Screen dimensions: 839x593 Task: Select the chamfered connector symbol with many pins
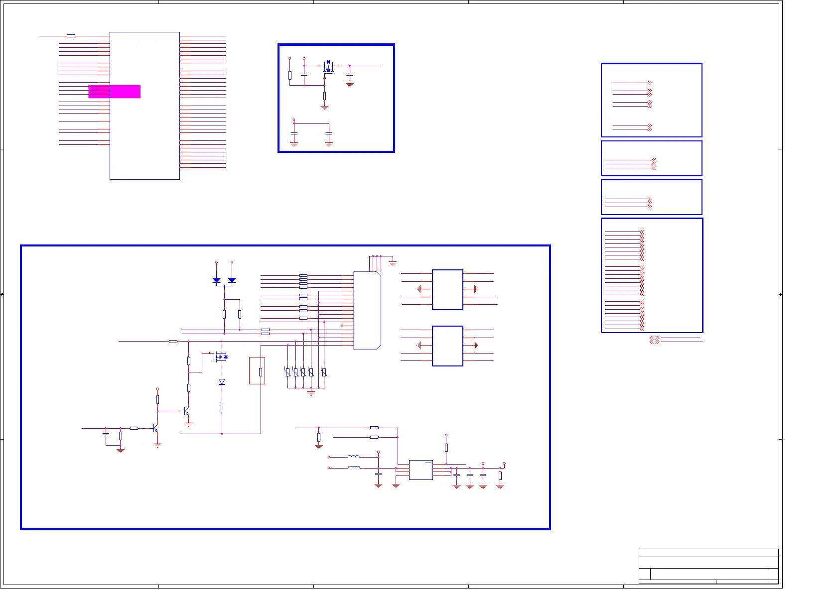coord(367,310)
